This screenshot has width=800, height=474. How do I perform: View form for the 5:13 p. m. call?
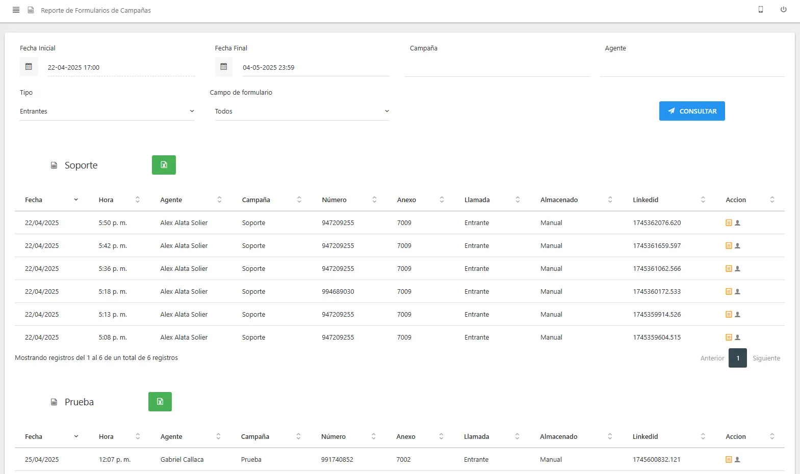click(729, 314)
